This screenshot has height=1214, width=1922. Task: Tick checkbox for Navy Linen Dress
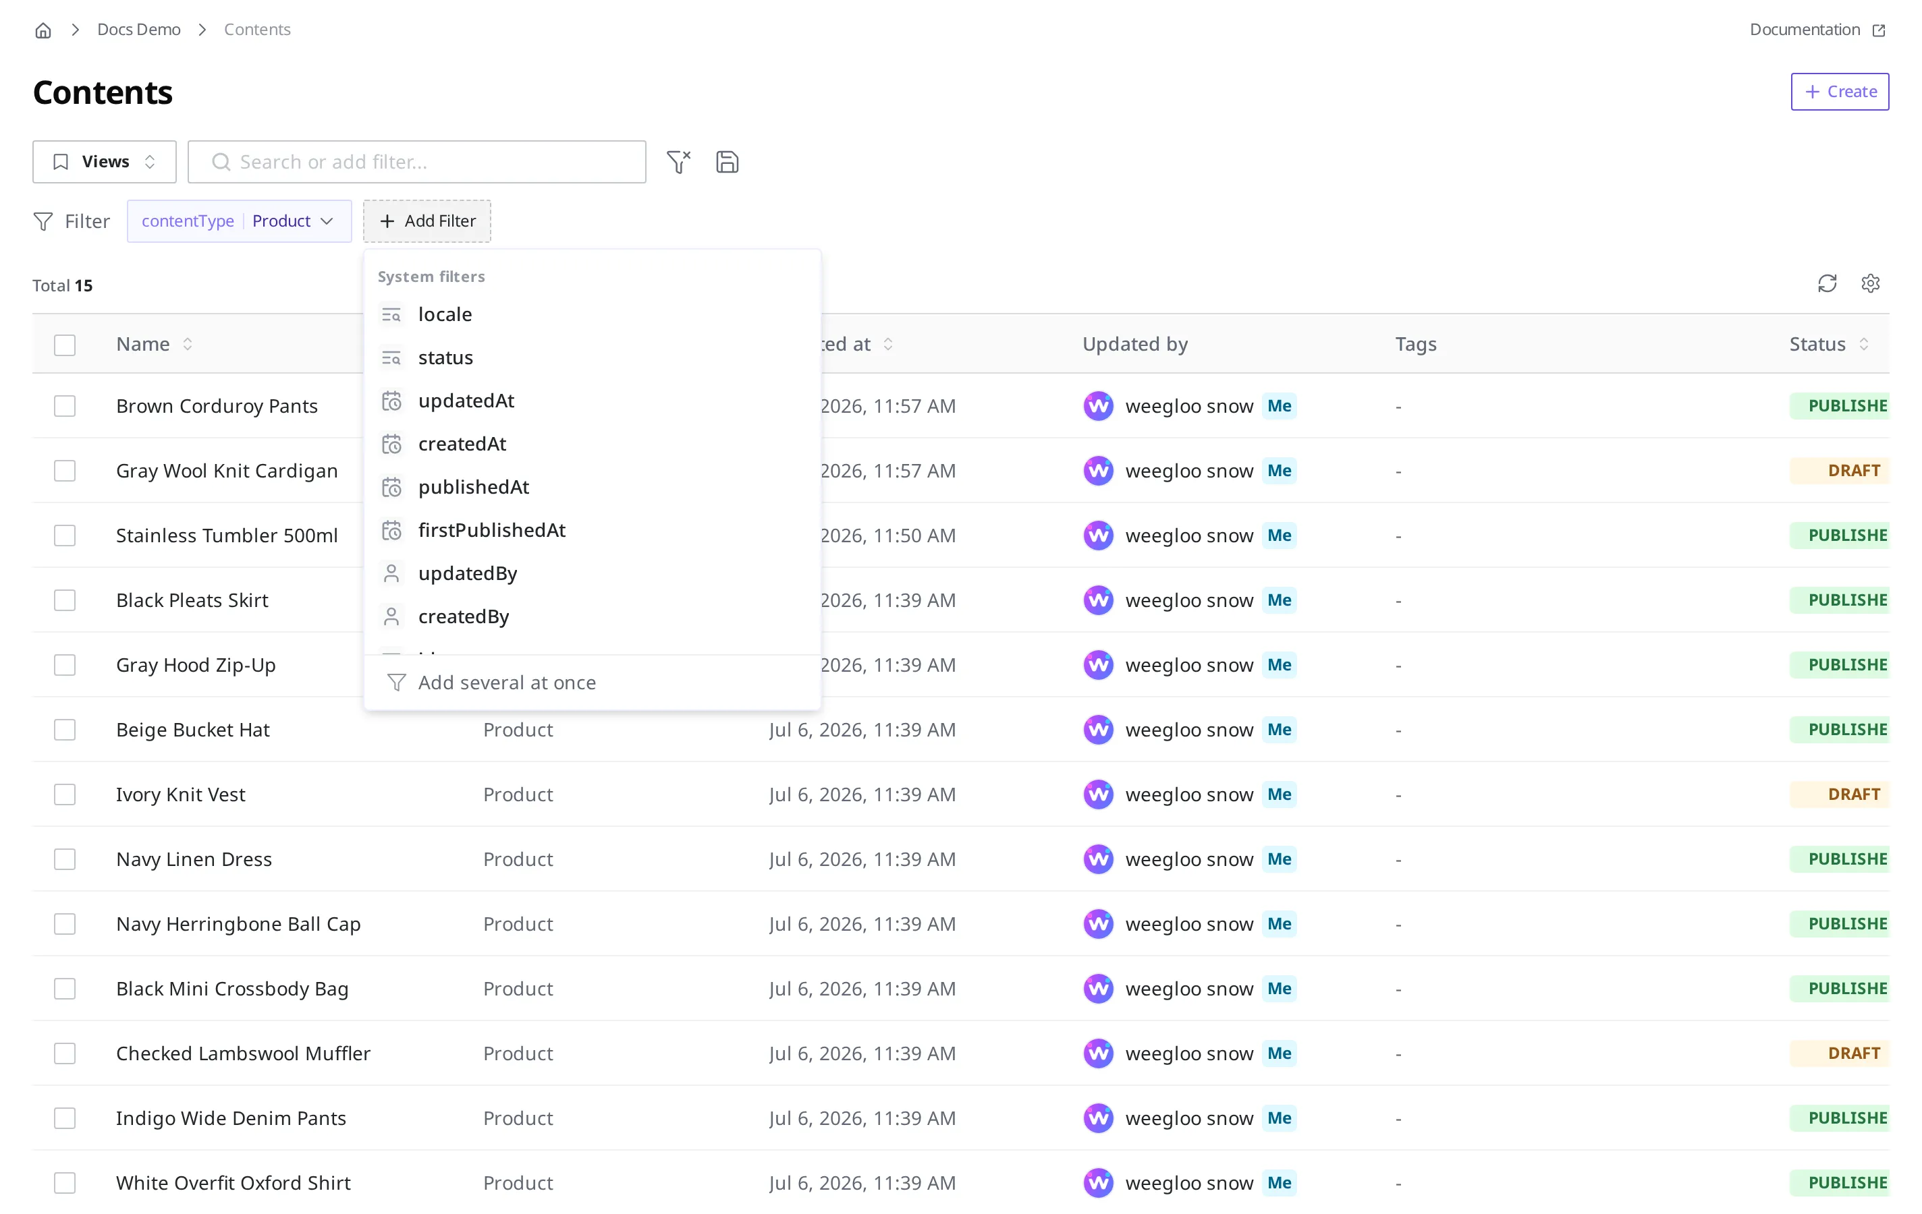click(65, 859)
